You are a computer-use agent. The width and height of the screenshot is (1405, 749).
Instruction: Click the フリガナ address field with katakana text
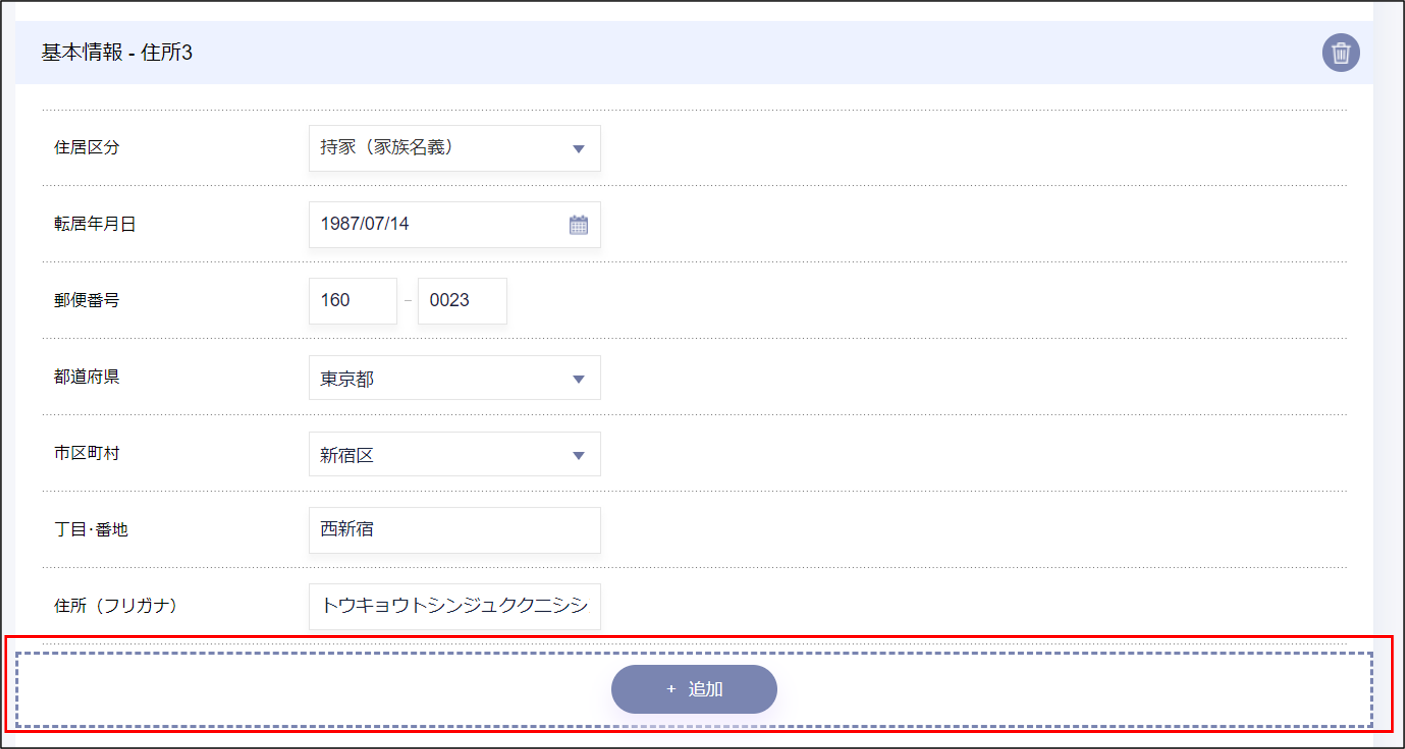pyautogui.click(x=454, y=606)
